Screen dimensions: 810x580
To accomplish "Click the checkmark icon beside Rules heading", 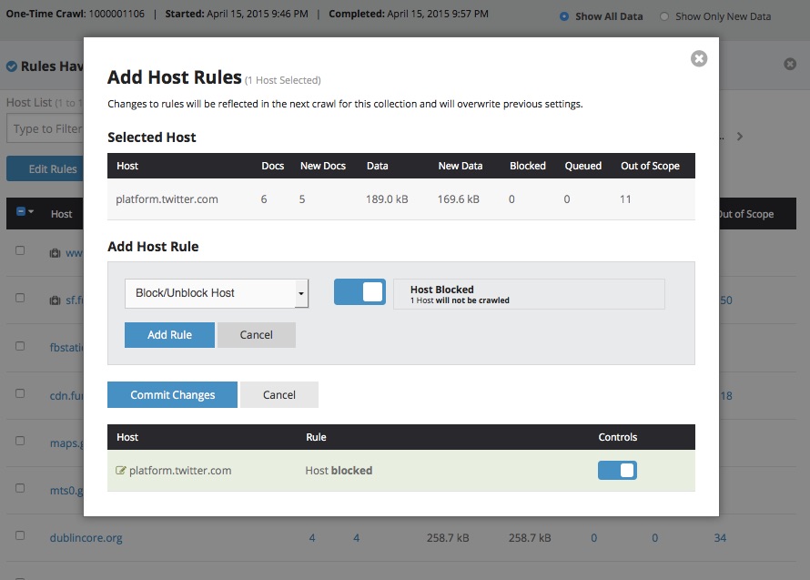I will pos(12,66).
